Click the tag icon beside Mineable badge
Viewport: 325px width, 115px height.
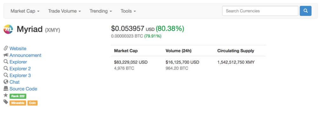(6, 102)
